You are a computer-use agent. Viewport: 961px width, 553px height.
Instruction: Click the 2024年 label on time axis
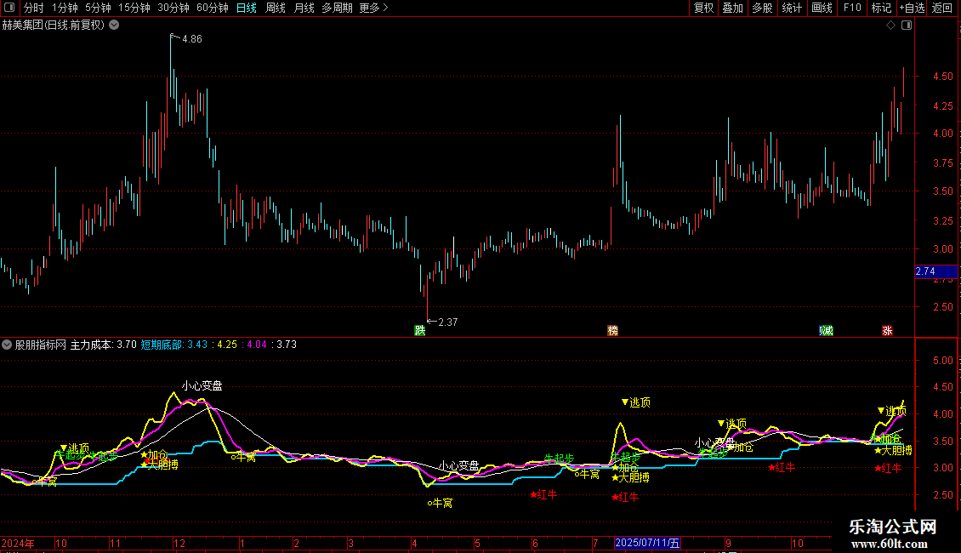(x=18, y=543)
